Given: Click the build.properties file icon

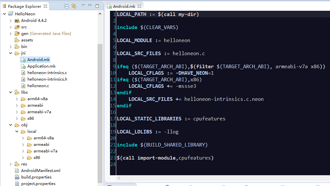Looking at the screenshot, I should pyautogui.click(x=17, y=177).
